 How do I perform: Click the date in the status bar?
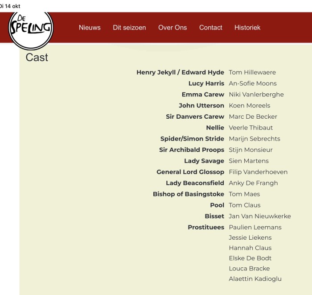pos(10,6)
